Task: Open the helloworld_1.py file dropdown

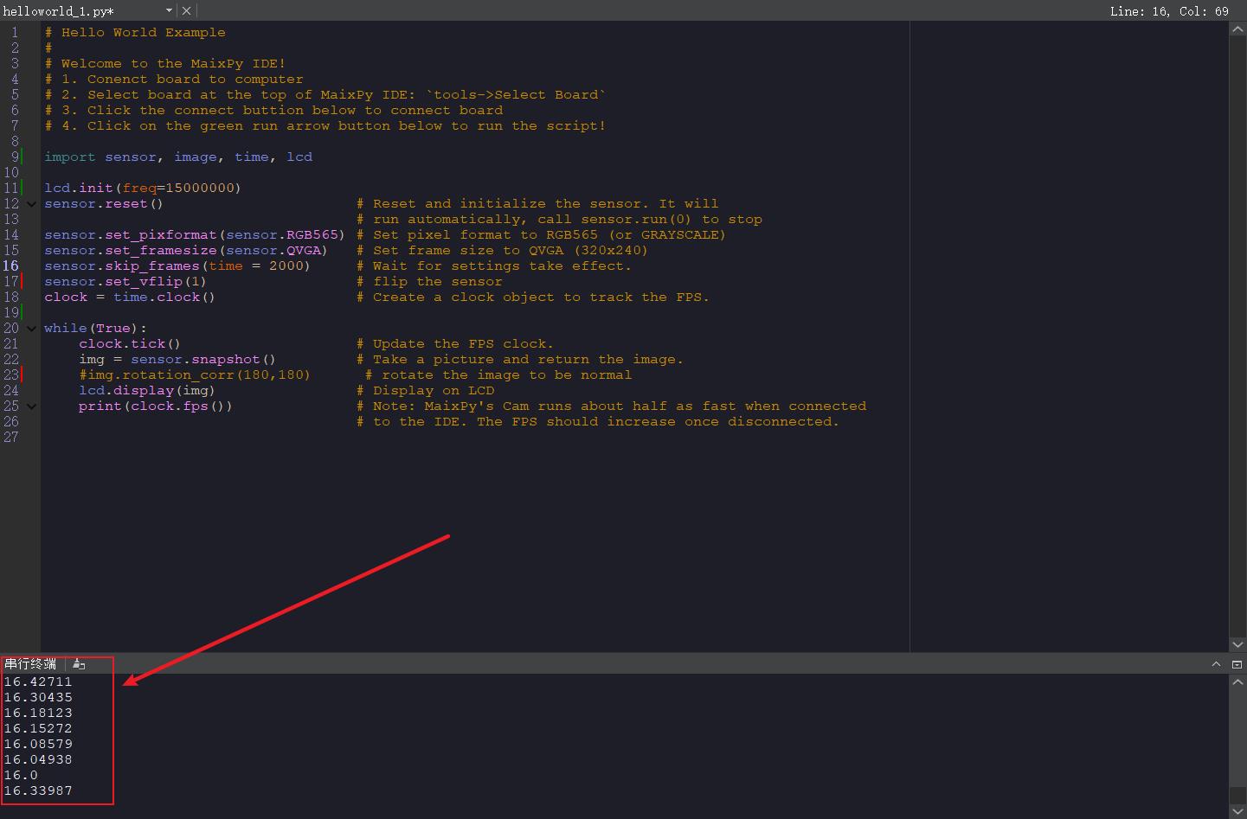Action: 169,10
